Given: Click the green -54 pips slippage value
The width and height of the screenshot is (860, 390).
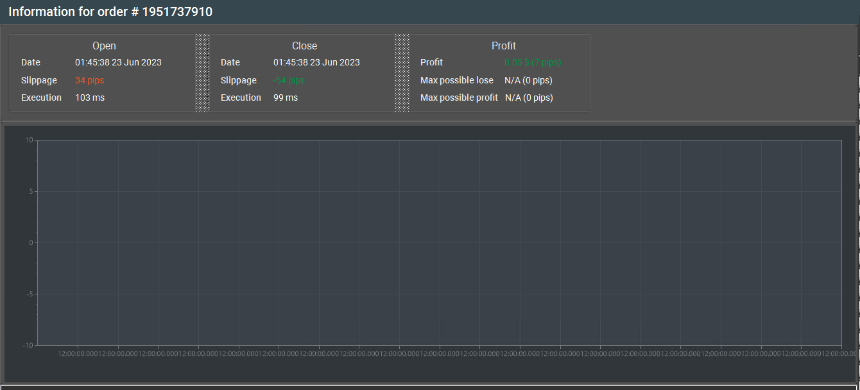Looking at the screenshot, I should [289, 80].
